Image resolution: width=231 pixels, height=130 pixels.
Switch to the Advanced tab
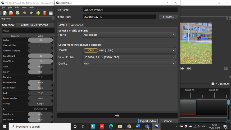(x=77, y=25)
